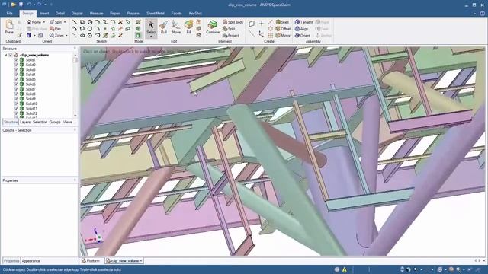The width and height of the screenshot is (488, 274).
Task: Select the Pull tool
Action: (164, 27)
